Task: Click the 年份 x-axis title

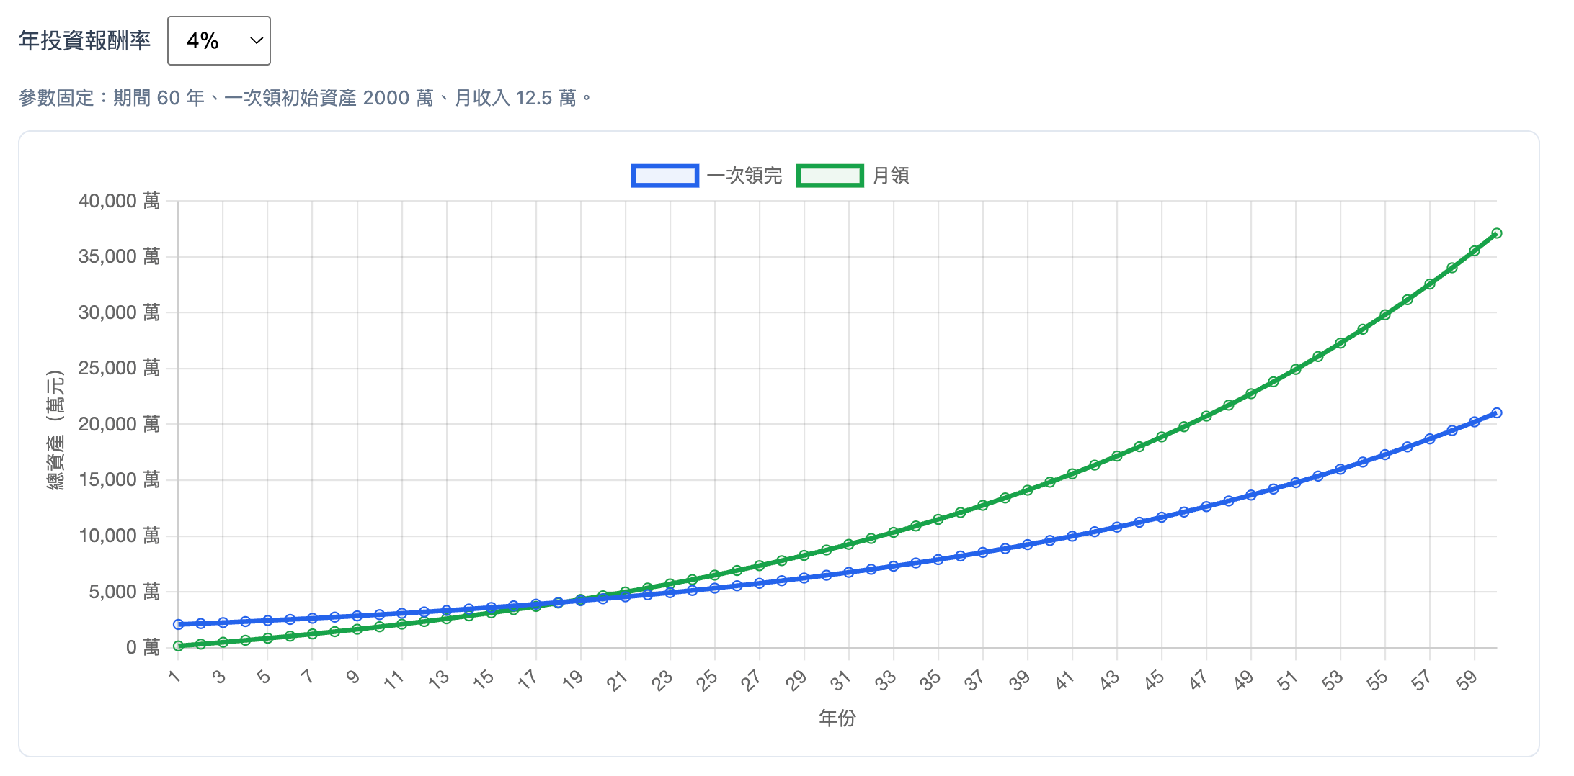Action: click(x=837, y=718)
